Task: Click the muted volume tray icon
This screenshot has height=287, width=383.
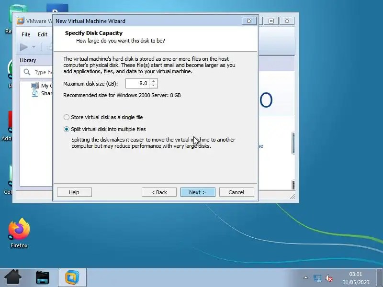Action: (329, 278)
